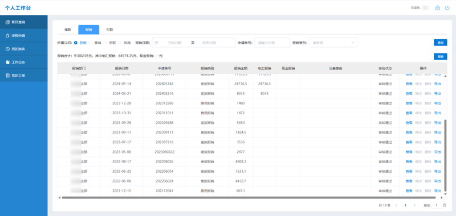Click 查看 for request 202402216
The width and height of the screenshot is (456, 216).
point(409,94)
